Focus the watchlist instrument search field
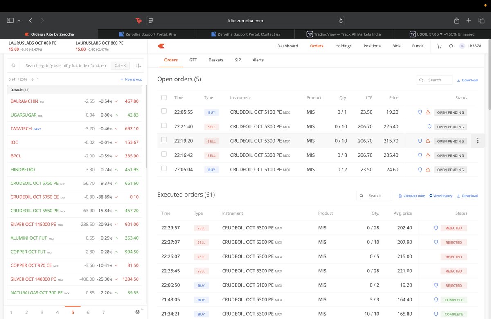This screenshot has width=491, height=319. 65,65
